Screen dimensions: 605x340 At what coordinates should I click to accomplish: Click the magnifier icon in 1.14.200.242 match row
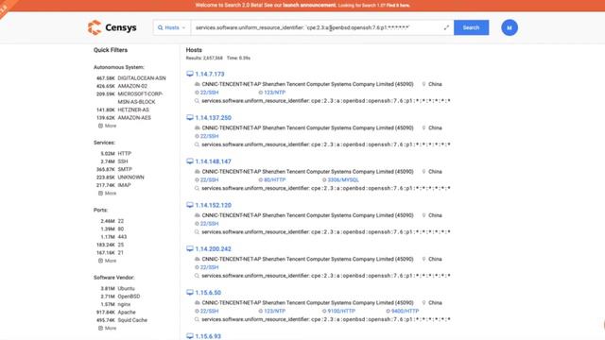pos(197,276)
